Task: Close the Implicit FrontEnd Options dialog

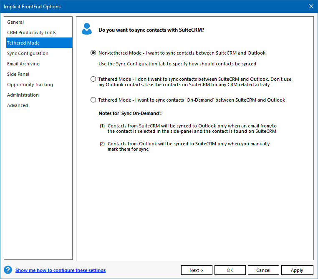Action: click(x=311, y=6)
